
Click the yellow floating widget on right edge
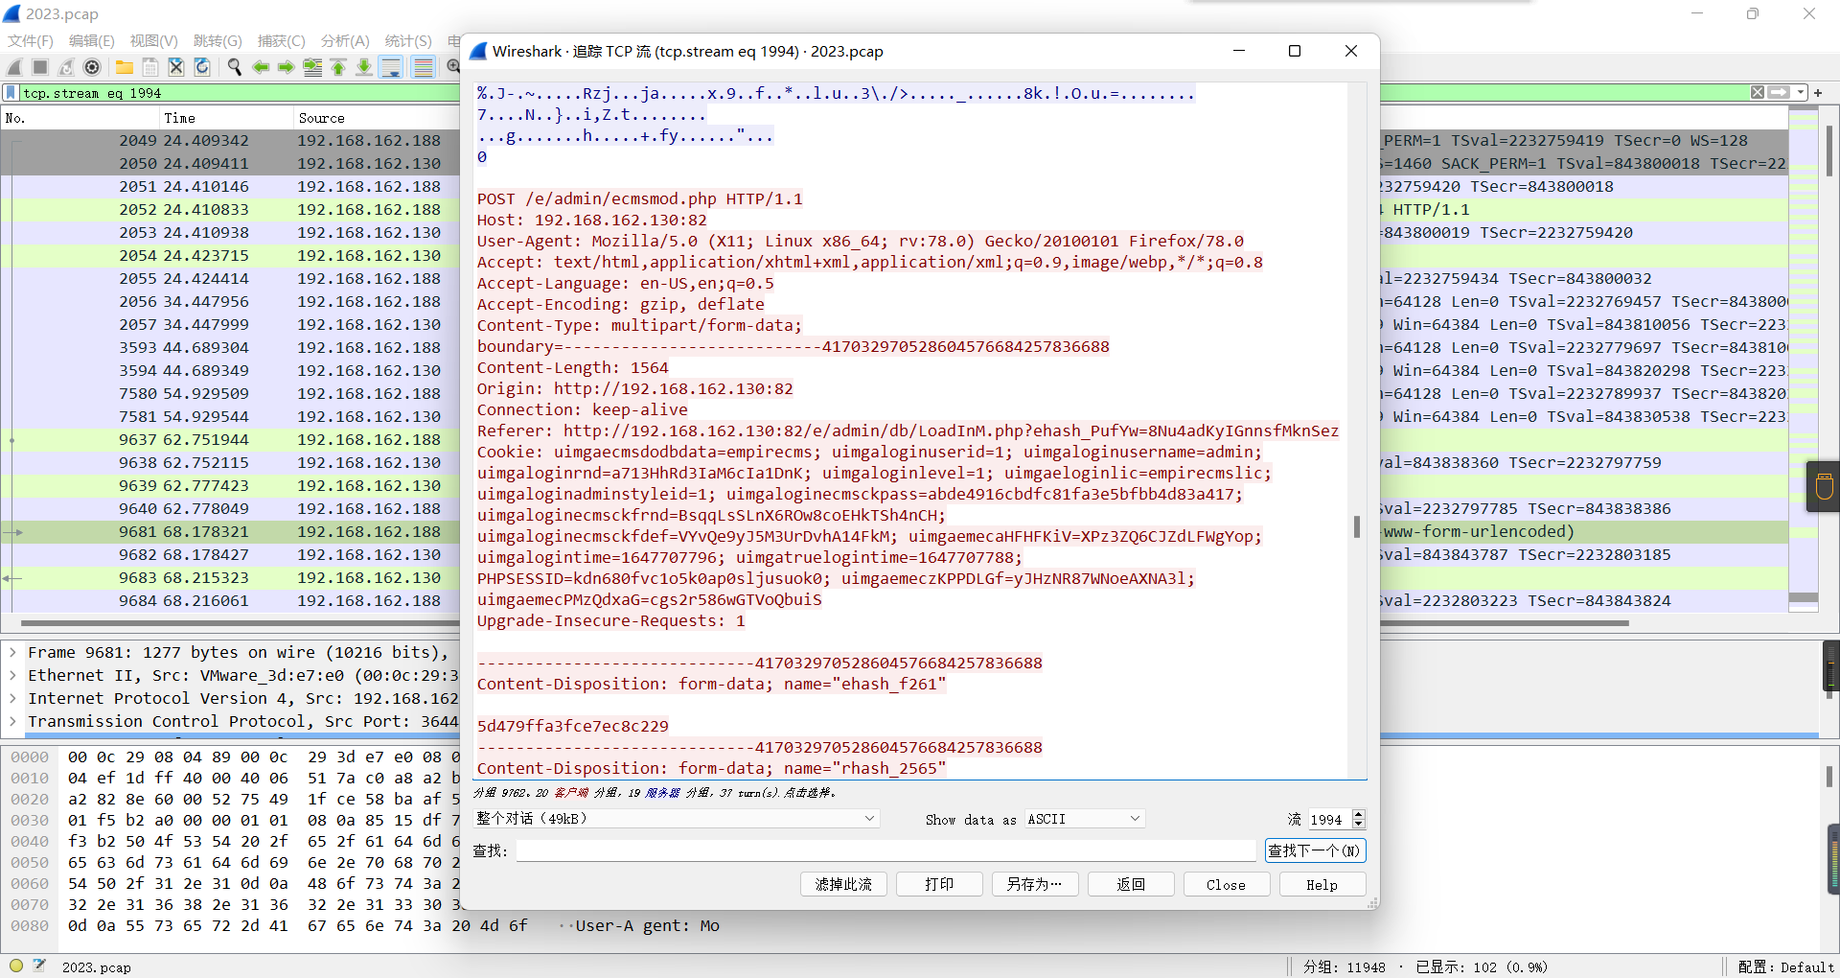(1824, 486)
